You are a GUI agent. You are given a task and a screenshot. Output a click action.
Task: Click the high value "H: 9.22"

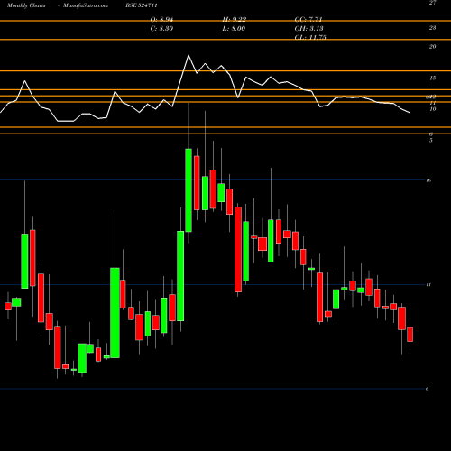(x=235, y=20)
